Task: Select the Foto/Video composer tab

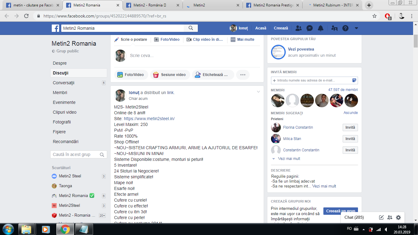Action: 167,40
